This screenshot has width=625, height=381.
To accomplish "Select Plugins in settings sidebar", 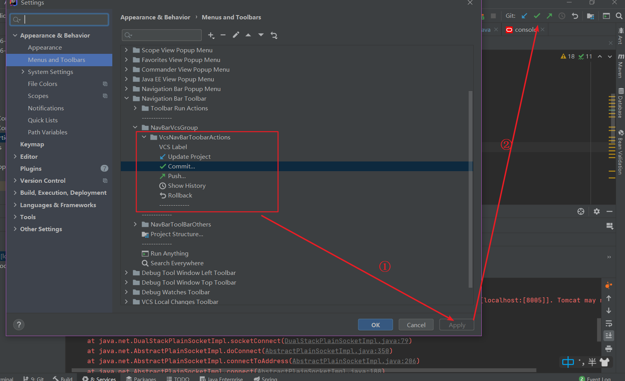I will click(x=31, y=168).
